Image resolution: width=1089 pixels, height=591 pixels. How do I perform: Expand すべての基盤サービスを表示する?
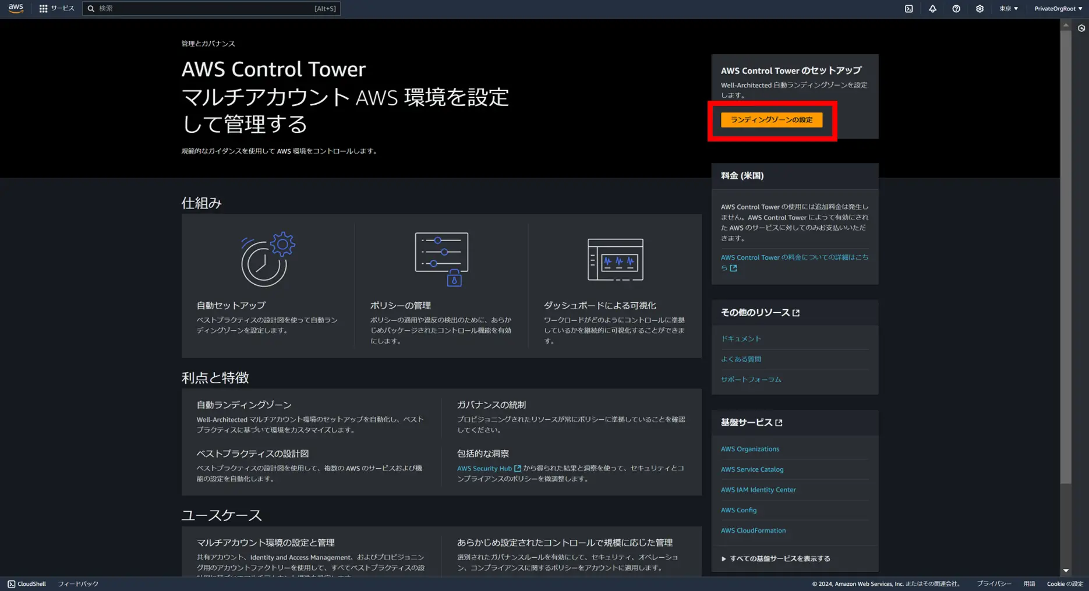click(x=776, y=559)
